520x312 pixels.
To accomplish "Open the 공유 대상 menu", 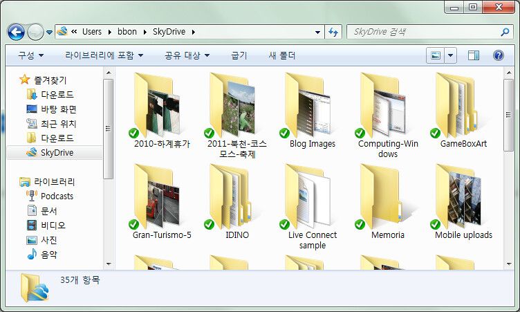I will click(187, 55).
